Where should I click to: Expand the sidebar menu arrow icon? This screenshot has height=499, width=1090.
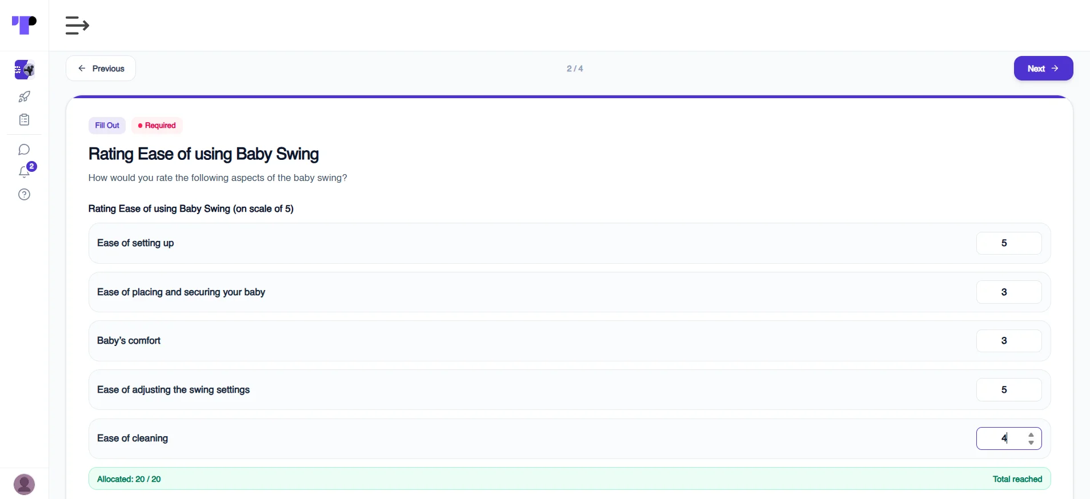pyautogui.click(x=77, y=26)
